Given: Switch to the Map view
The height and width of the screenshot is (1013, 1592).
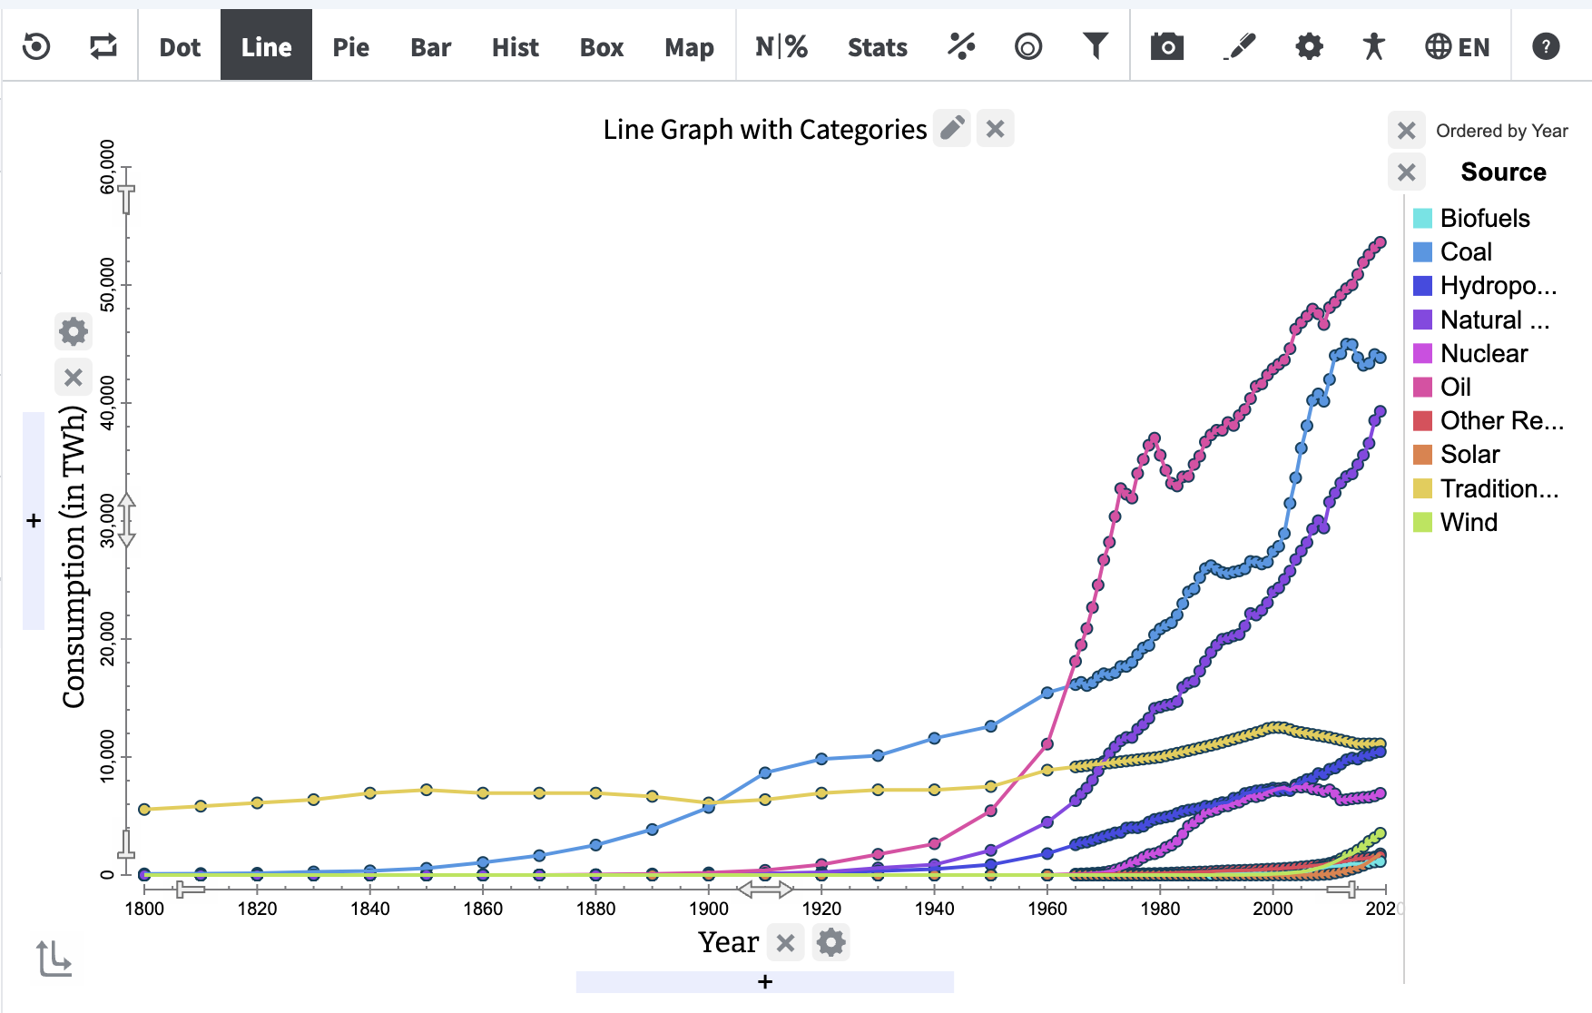Looking at the screenshot, I should pos(689,47).
